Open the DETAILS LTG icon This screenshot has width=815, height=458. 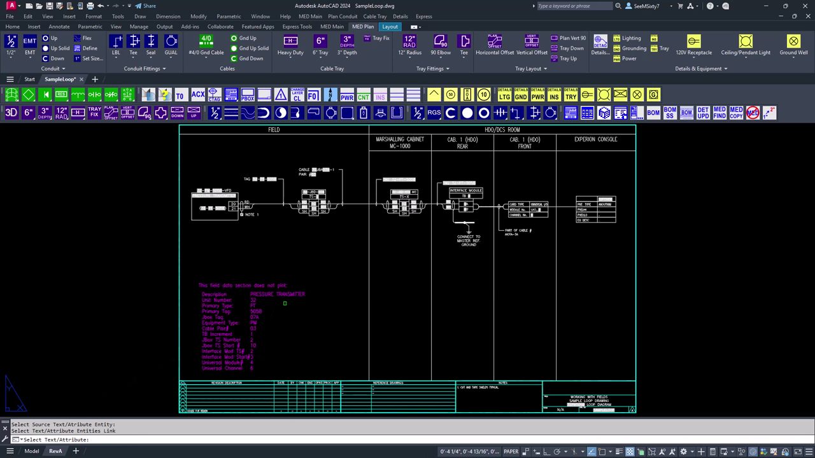(505, 95)
